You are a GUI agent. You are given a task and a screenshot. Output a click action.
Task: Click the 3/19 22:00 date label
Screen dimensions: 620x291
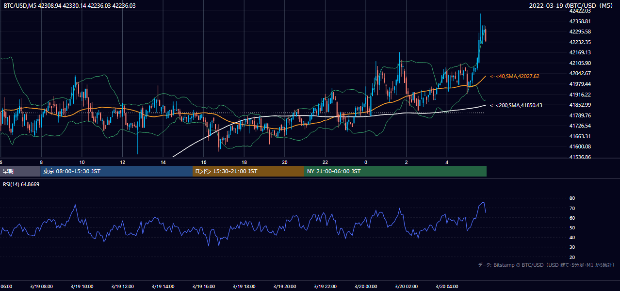click(x=325, y=287)
